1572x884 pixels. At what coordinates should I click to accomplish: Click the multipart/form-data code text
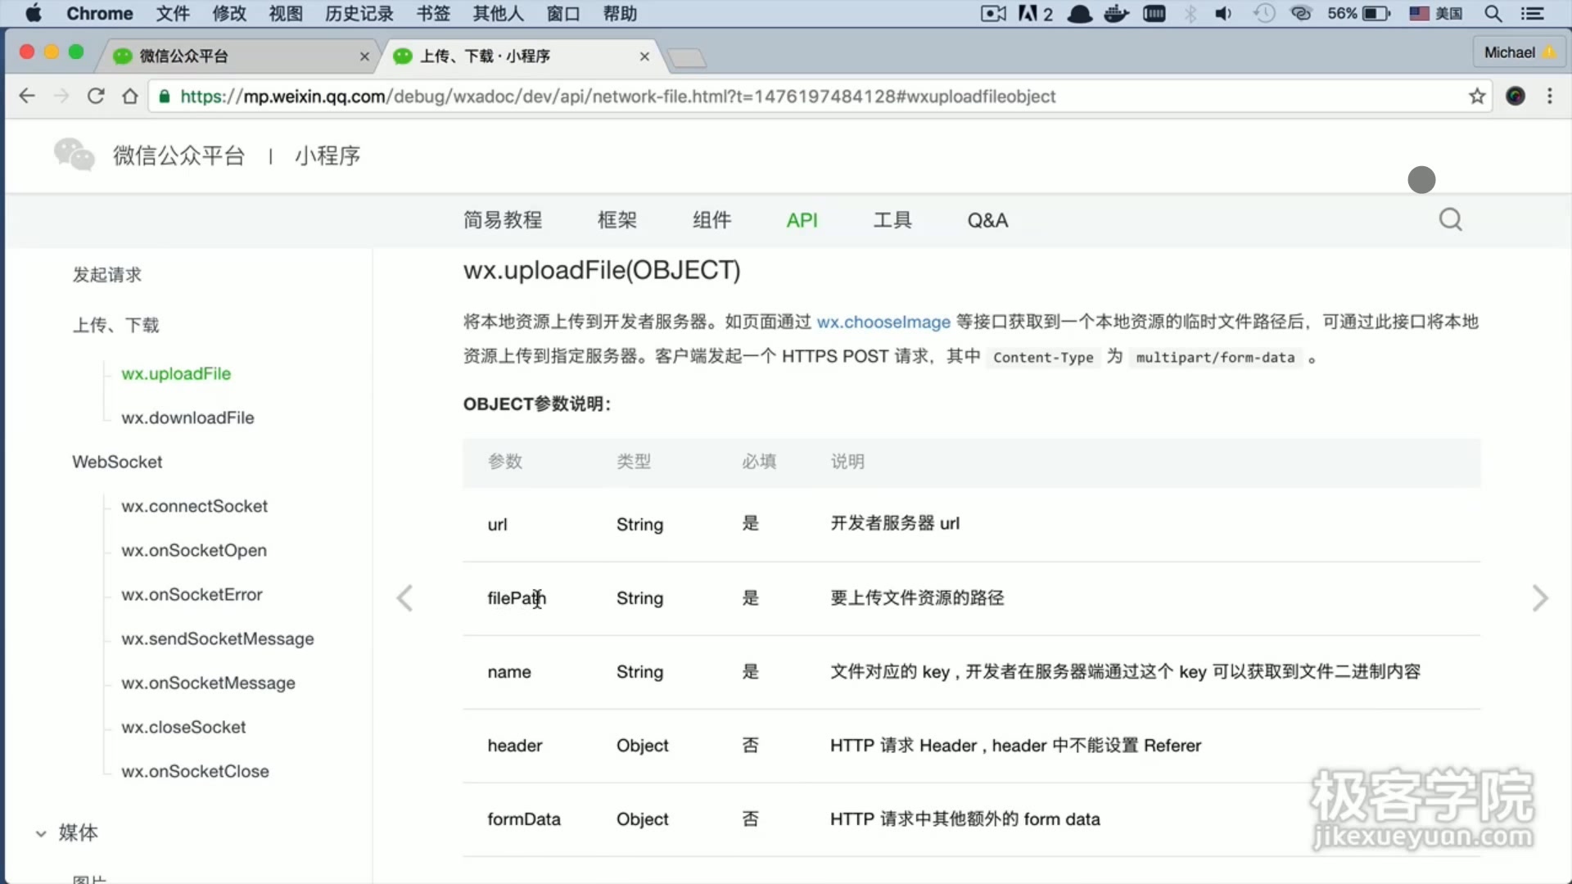click(x=1215, y=358)
